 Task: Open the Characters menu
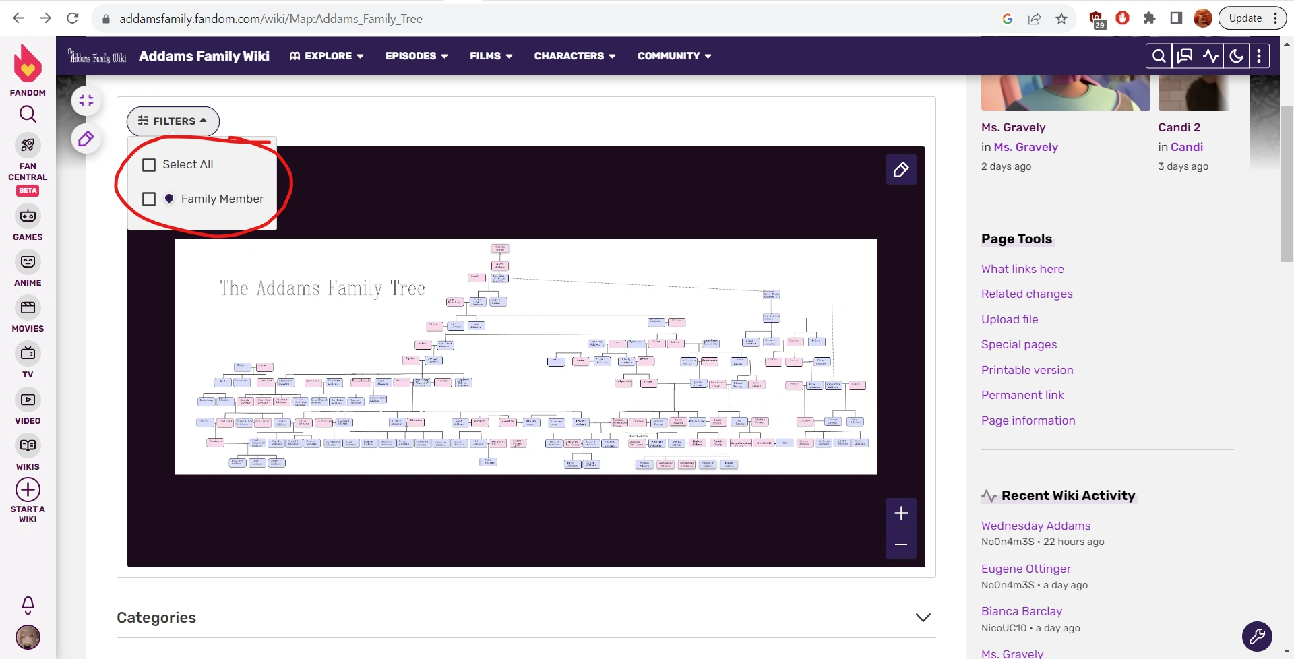(x=575, y=56)
